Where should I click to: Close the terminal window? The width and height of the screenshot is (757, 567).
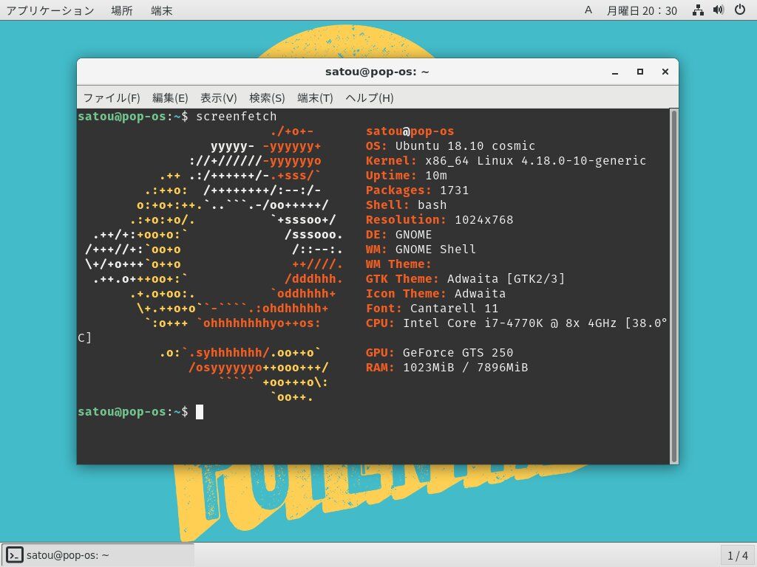[x=665, y=72]
